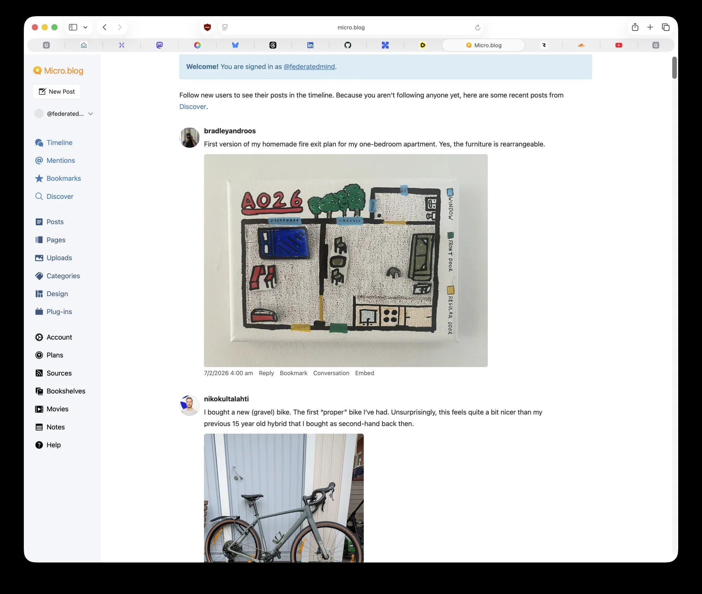Screen dimensions: 702x594
Task: Follow the Discover link in the message
Action: (x=193, y=106)
